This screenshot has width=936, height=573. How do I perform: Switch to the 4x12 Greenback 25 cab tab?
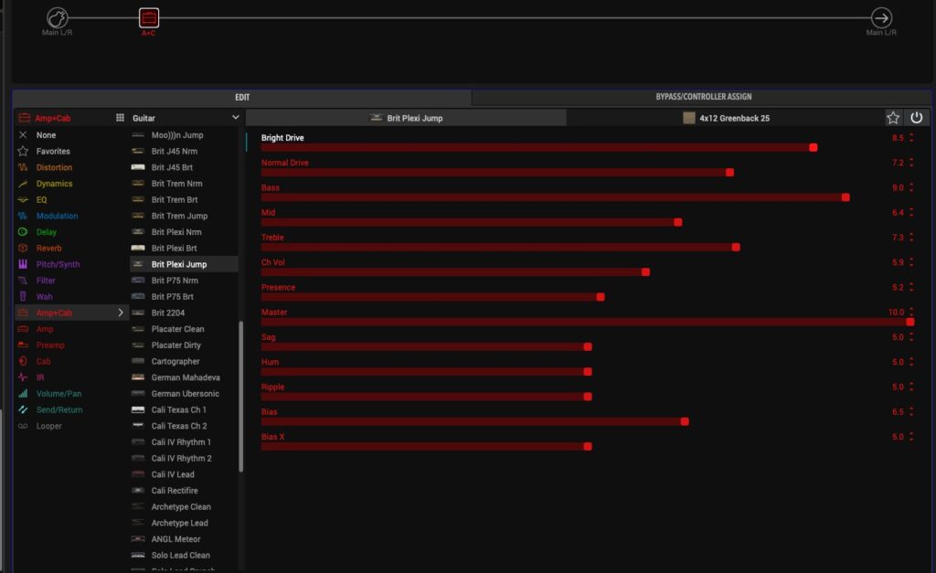pyautogui.click(x=725, y=118)
